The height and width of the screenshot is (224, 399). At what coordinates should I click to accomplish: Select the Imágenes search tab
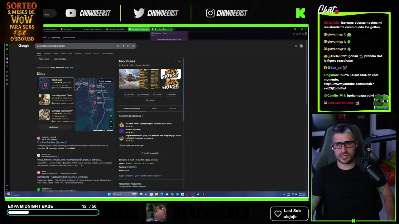click(47, 54)
